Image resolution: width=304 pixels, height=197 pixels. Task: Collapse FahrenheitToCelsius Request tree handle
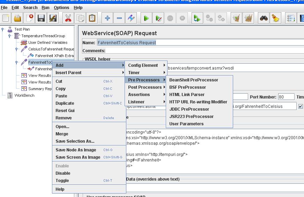pyautogui.click(x=17, y=62)
